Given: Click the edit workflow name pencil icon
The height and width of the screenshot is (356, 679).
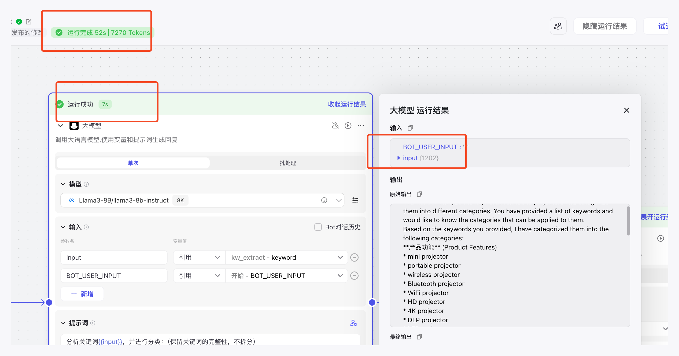Looking at the screenshot, I should coord(29,22).
